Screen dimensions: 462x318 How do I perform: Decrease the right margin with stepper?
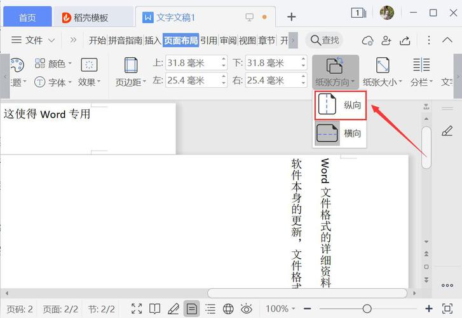tap(304, 84)
